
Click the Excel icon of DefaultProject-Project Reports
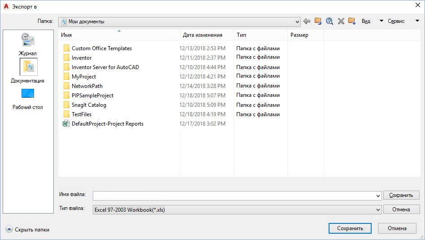[x=66, y=124]
